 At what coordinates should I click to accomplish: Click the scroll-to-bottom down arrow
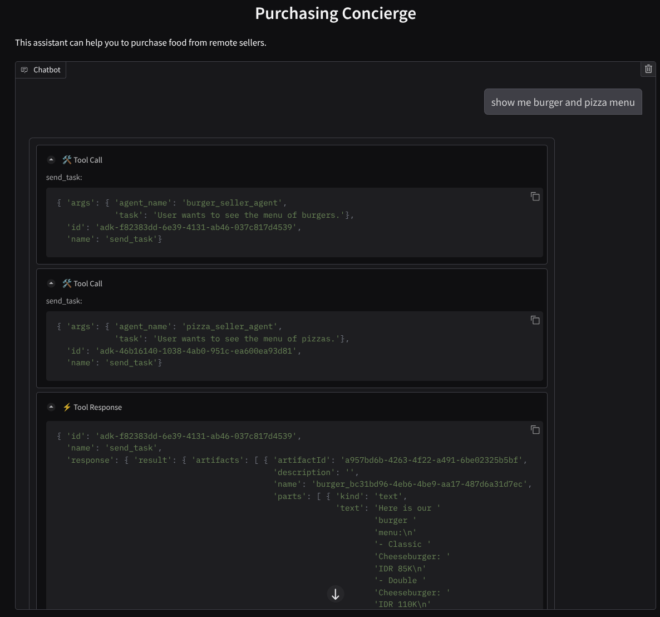coord(336,594)
